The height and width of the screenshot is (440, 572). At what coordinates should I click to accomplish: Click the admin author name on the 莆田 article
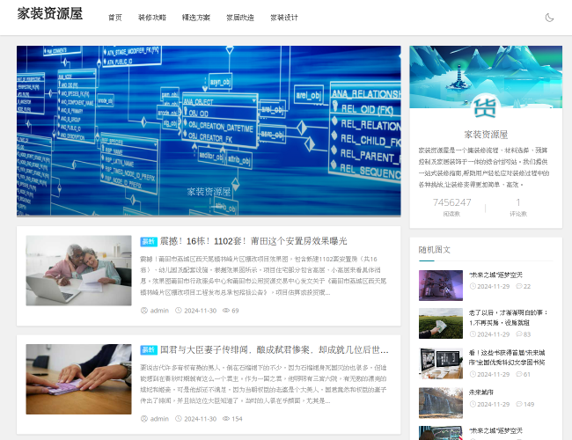(x=159, y=311)
